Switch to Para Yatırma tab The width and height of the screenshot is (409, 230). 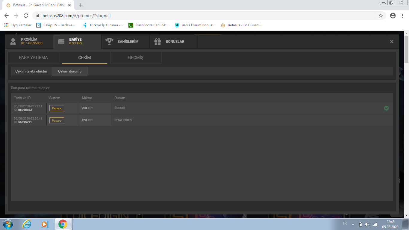pos(34,57)
